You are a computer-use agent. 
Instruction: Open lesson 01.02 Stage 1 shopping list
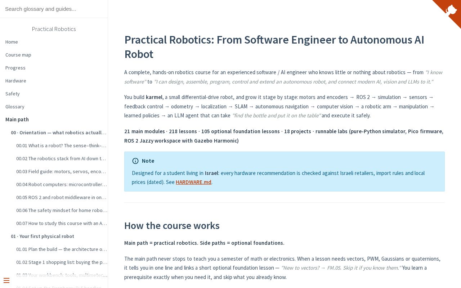(x=62, y=262)
